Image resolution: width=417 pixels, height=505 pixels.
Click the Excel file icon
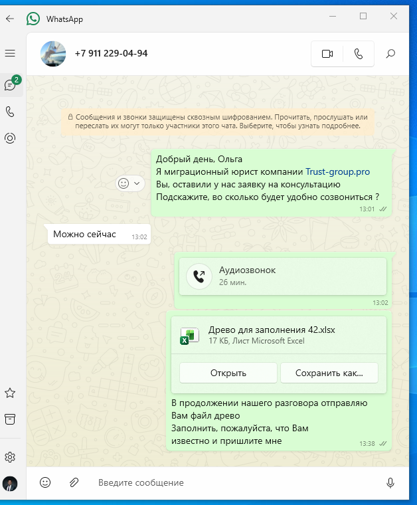[x=189, y=336]
